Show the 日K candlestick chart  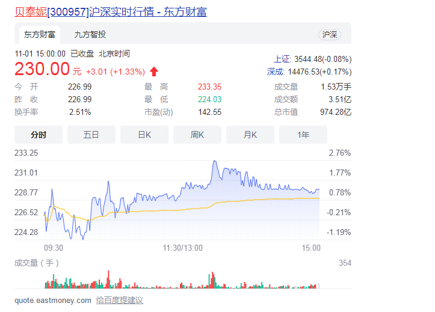click(x=144, y=135)
